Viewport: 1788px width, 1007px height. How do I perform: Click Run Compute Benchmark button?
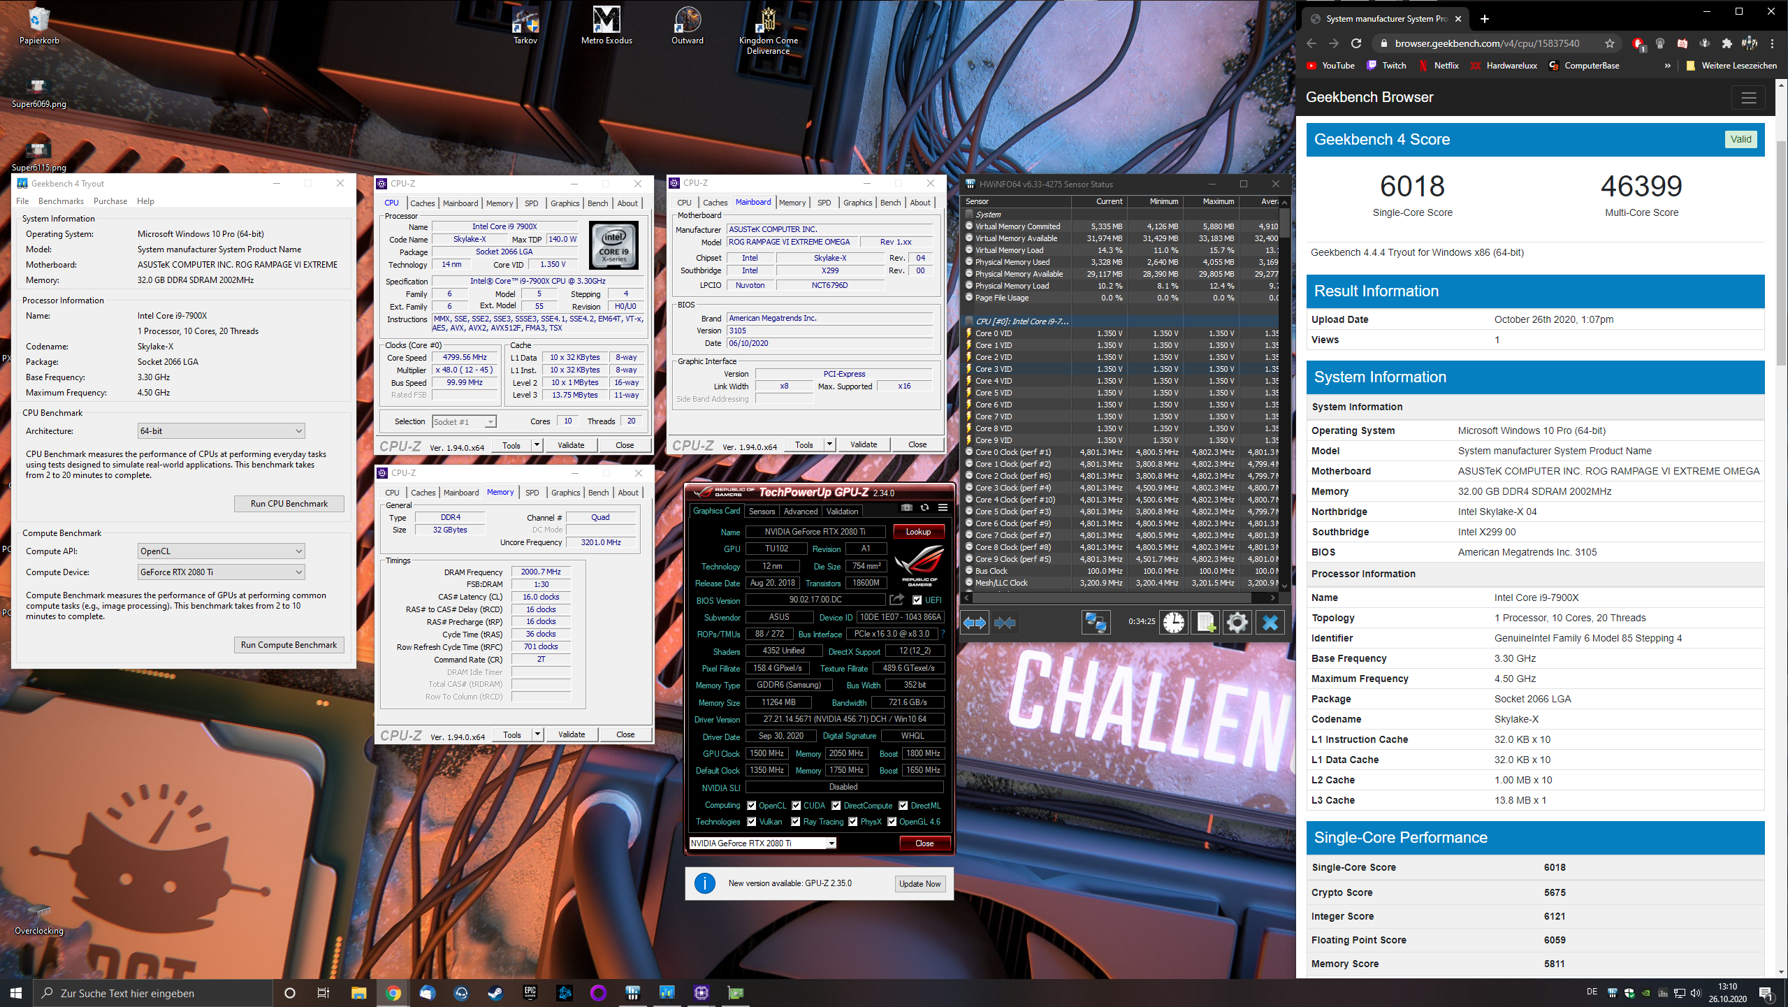click(289, 644)
